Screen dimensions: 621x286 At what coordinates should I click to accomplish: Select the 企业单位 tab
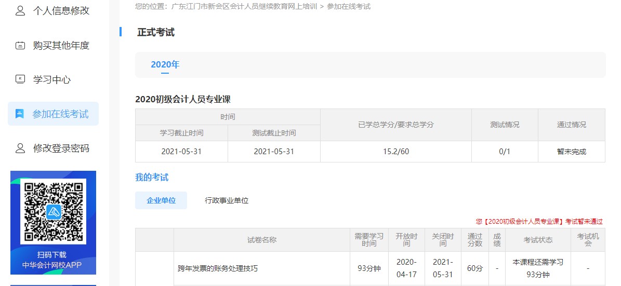[x=161, y=200]
